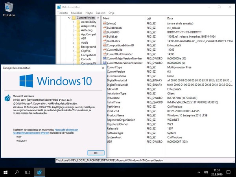Open taskbar search magnifier
Viewport: 236px width, 177px height.
tap(17, 172)
